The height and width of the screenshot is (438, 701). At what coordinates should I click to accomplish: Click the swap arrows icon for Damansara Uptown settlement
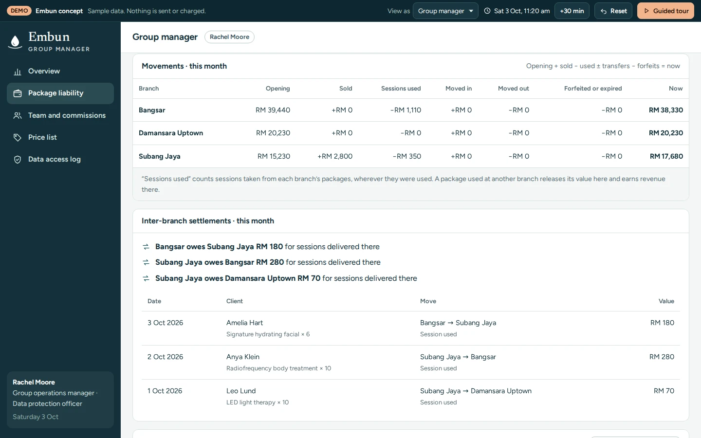point(146,278)
